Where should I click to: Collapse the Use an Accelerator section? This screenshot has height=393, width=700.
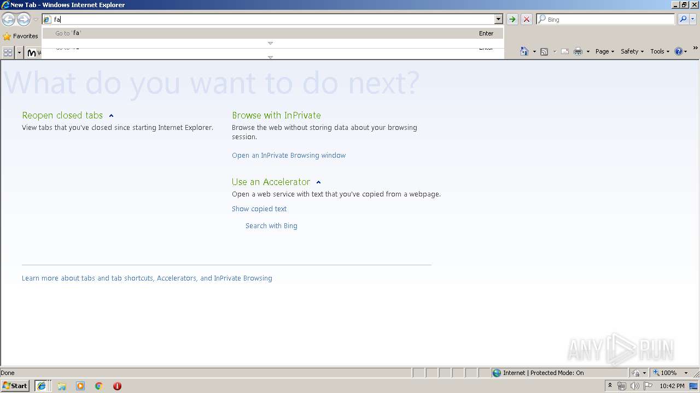(x=318, y=182)
